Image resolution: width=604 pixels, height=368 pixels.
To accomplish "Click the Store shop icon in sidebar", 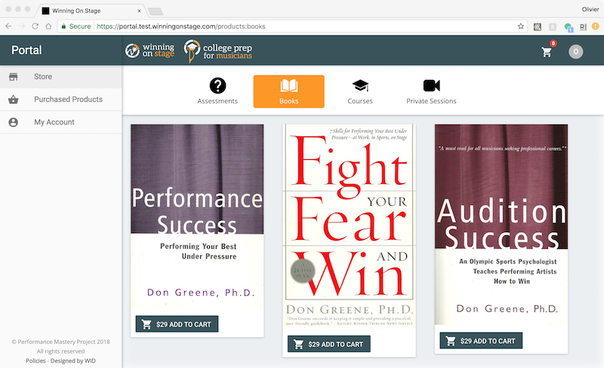I will [x=14, y=77].
